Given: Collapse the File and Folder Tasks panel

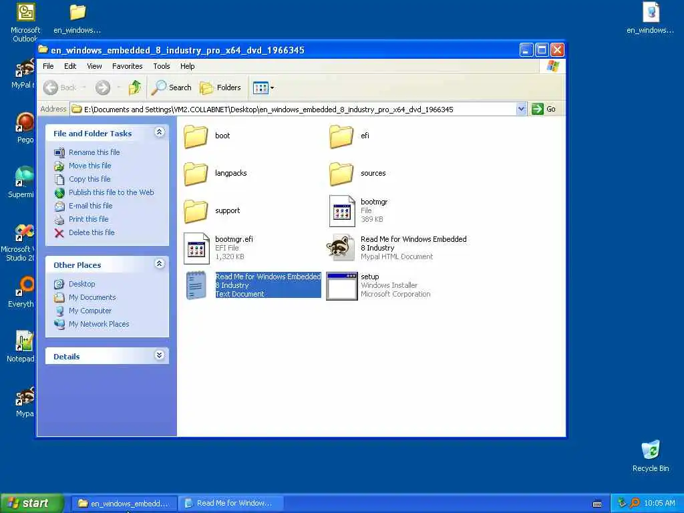Looking at the screenshot, I should pos(160,132).
